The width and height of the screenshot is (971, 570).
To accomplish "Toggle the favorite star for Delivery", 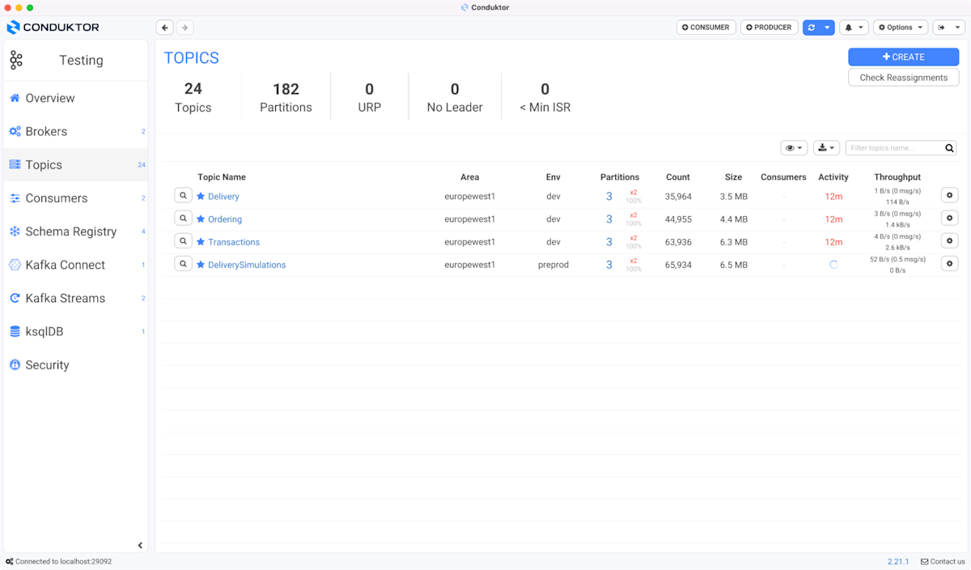I will point(201,196).
